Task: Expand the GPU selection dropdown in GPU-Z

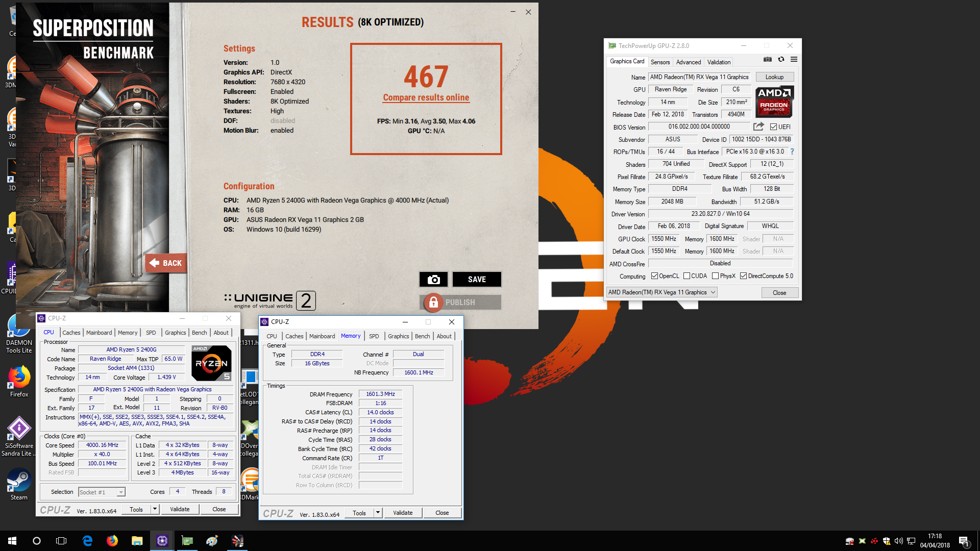Action: point(661,292)
